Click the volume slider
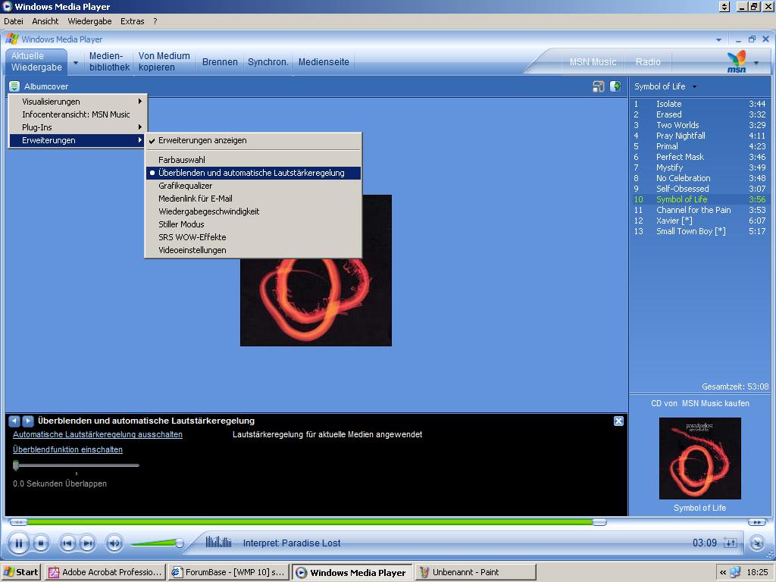This screenshot has height=582, width=776. point(158,543)
